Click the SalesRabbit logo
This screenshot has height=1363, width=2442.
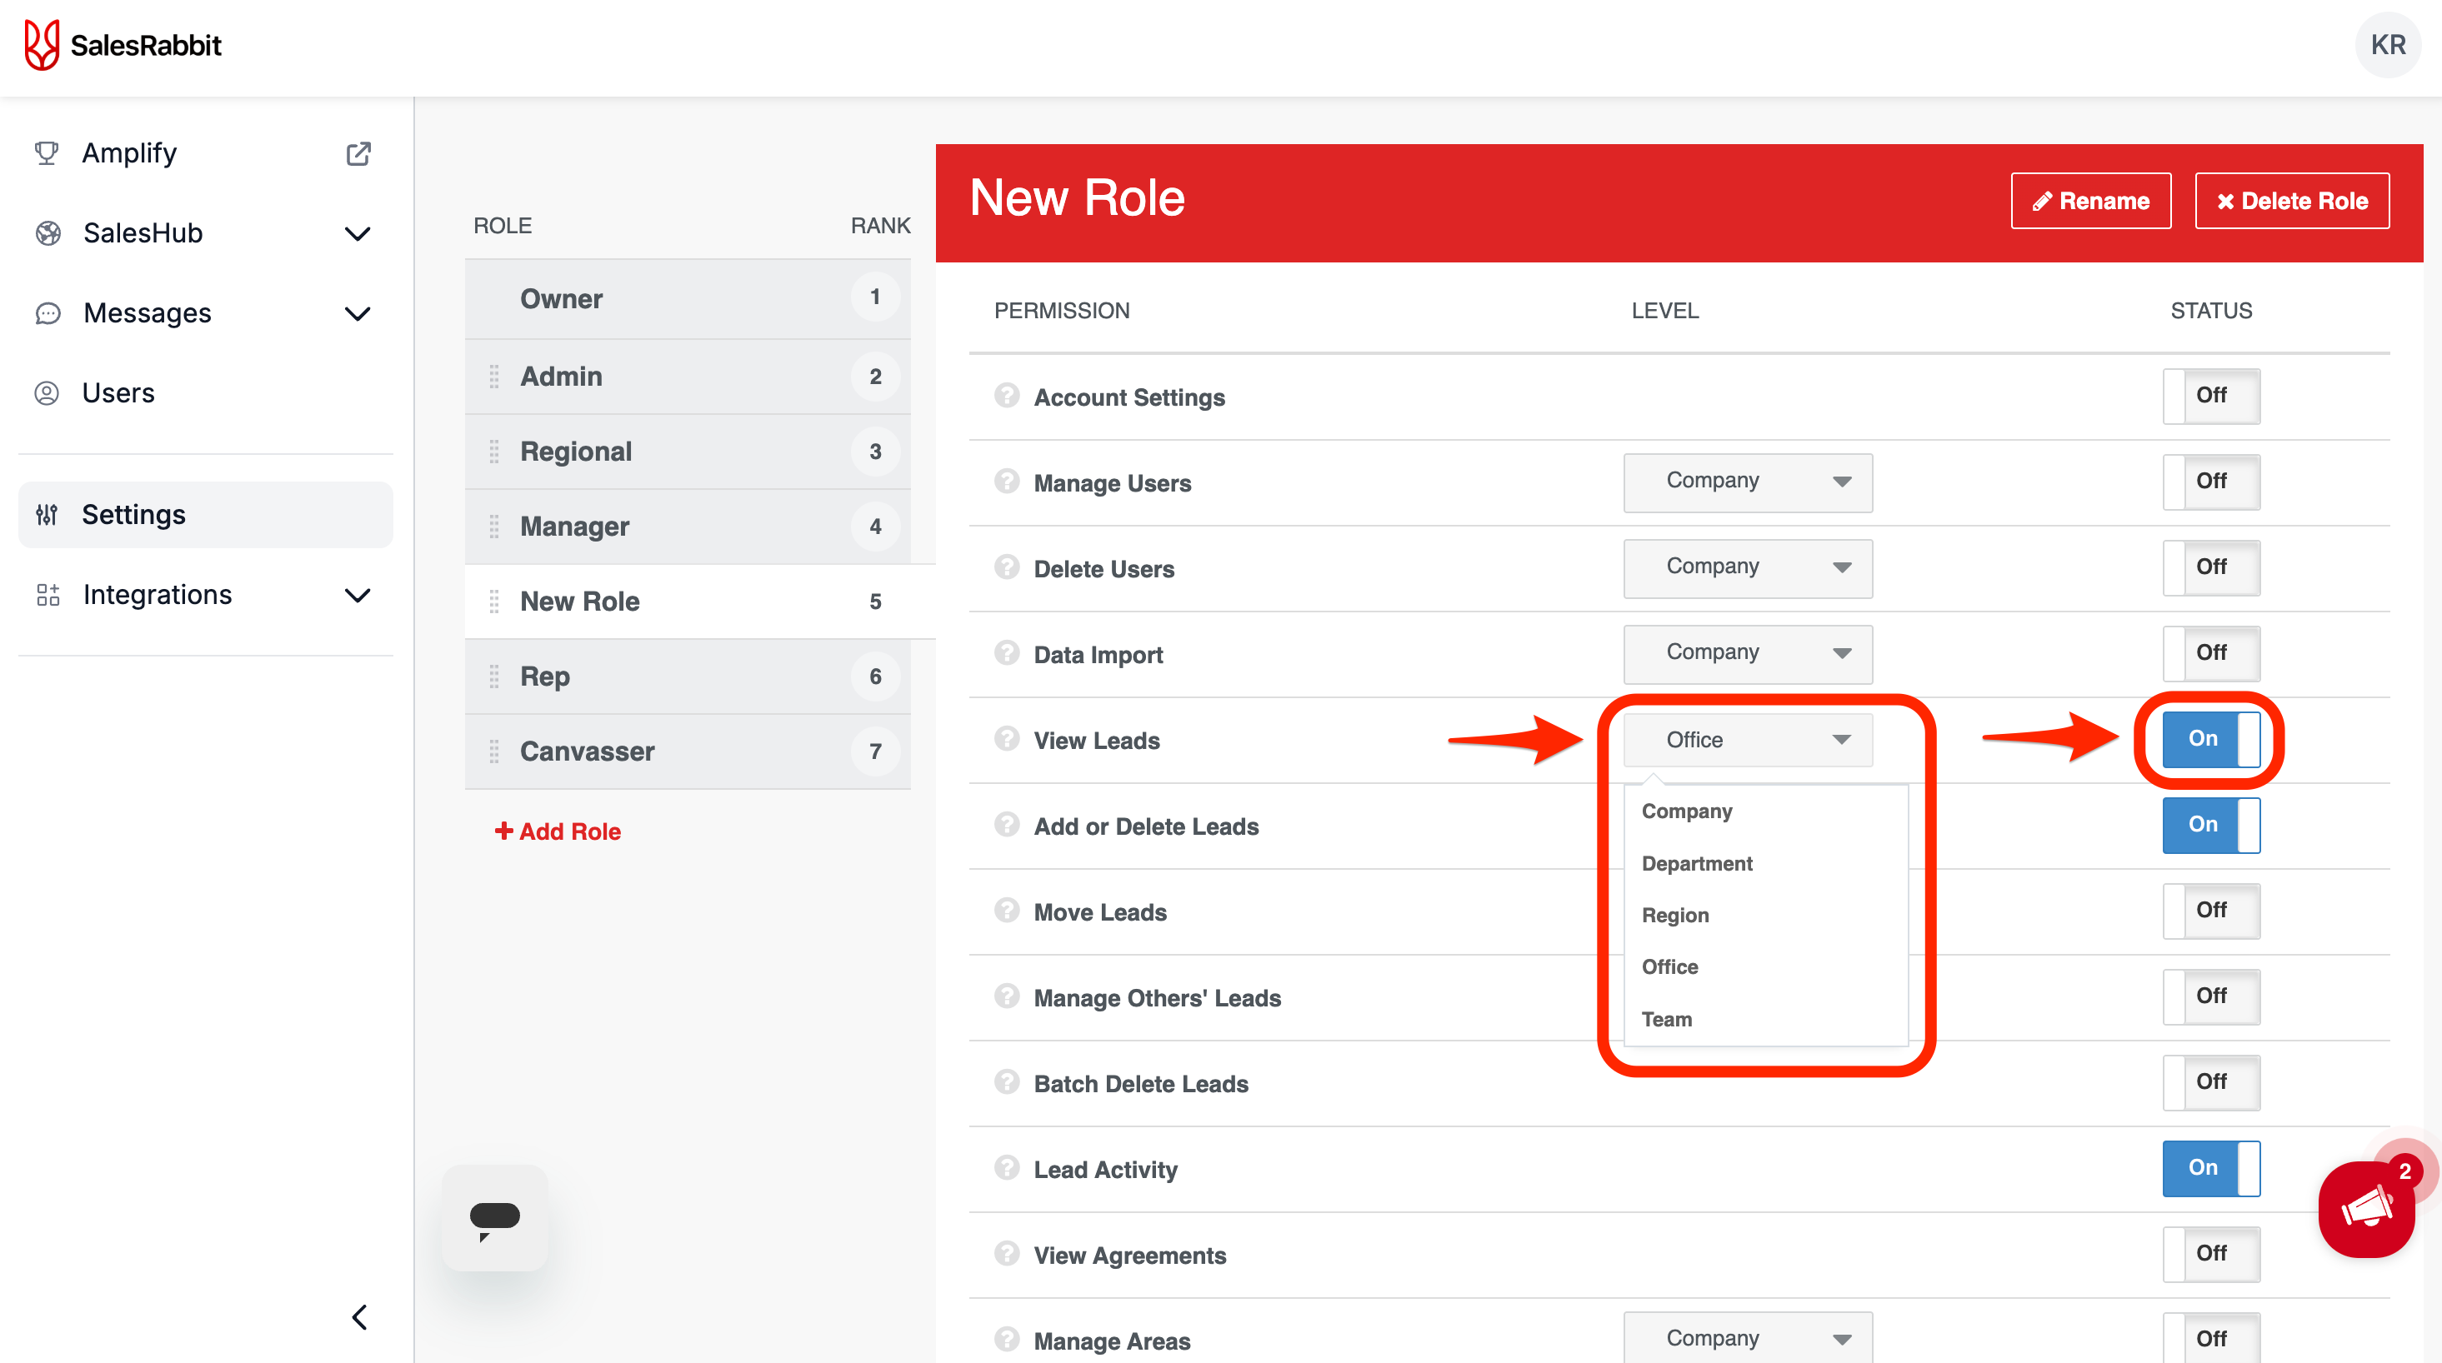click(x=123, y=44)
